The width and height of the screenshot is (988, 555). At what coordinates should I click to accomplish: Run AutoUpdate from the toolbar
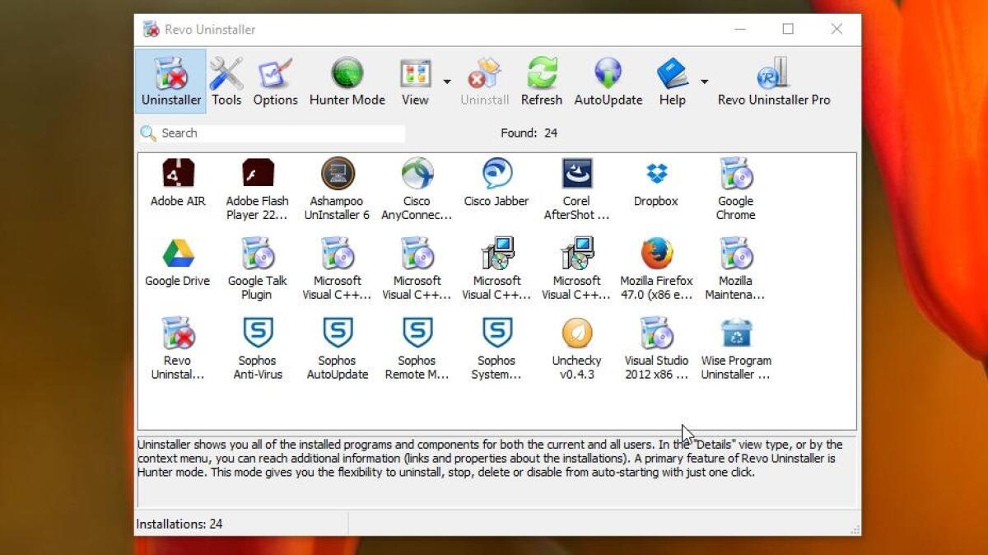(x=608, y=80)
